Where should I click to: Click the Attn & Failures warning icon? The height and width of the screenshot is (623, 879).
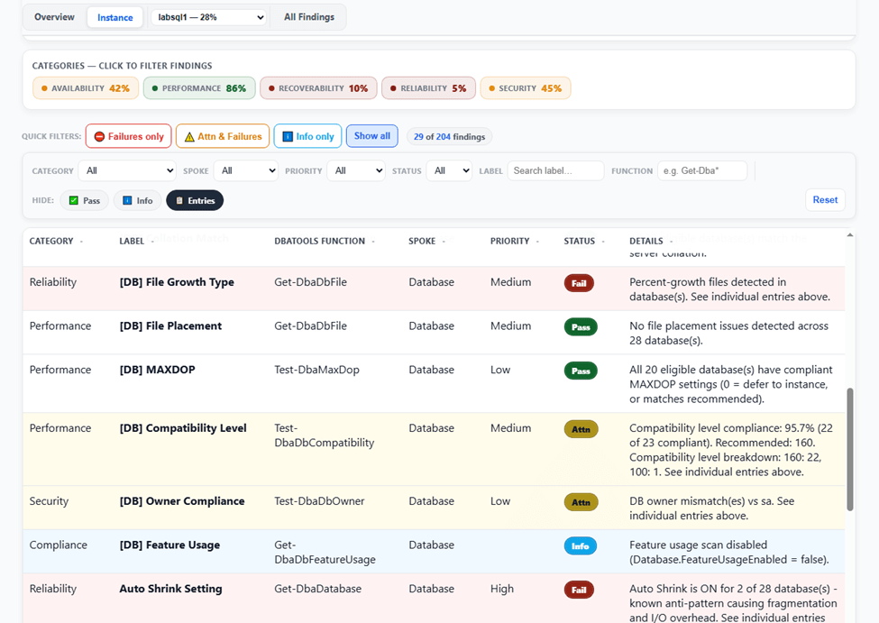189,136
